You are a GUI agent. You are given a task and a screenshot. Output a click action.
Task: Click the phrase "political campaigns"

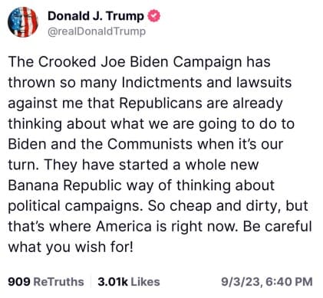click(x=75, y=206)
